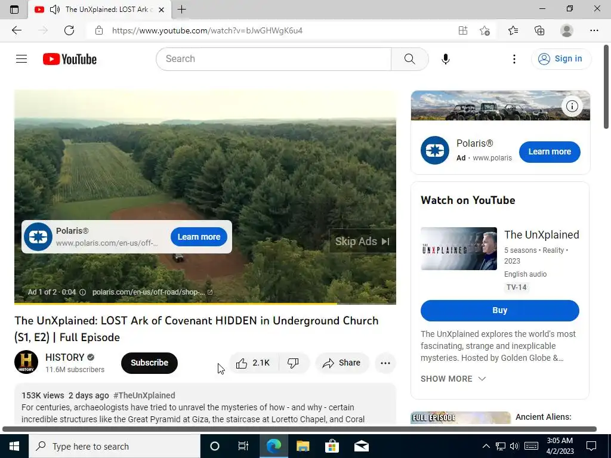Image resolution: width=611 pixels, height=458 pixels.
Task: Like the video with the thumbs up
Action: coord(253,363)
